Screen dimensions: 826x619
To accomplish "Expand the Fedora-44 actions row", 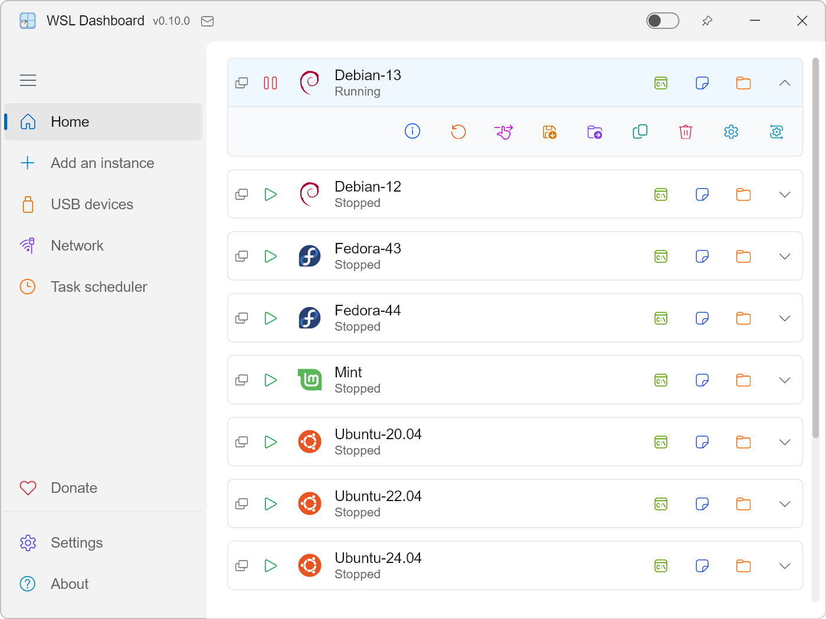I will point(785,318).
